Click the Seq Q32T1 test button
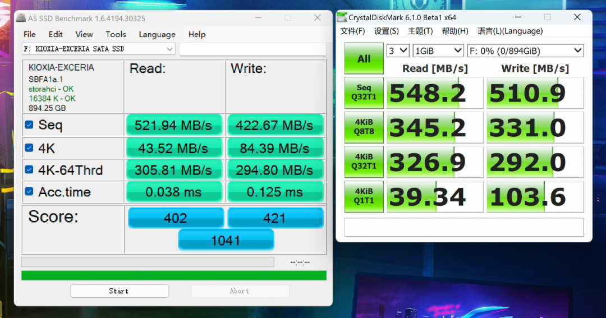Viewport: 606px width, 318px height. coord(364,93)
